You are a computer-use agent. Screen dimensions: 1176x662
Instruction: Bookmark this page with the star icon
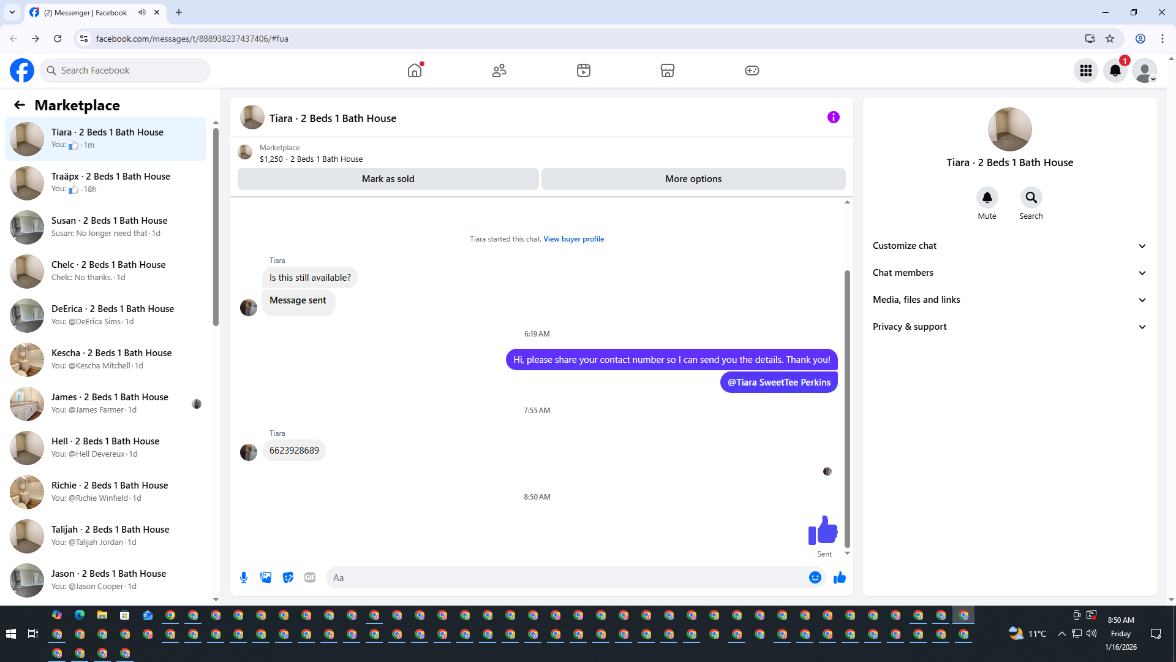point(1110,39)
